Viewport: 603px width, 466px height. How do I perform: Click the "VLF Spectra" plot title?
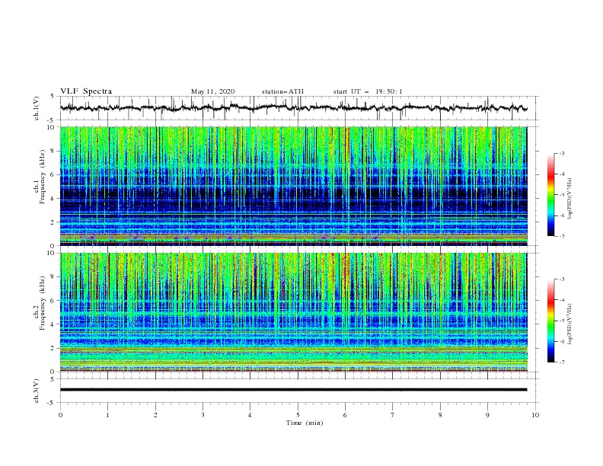pos(86,91)
